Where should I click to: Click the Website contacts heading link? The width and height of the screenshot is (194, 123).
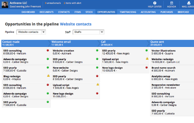[76, 24]
